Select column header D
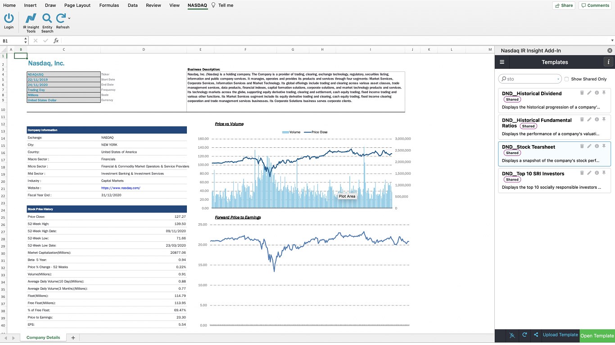 click(144, 49)
